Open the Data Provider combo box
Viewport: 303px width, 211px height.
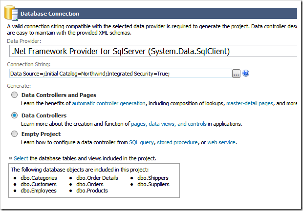(153, 51)
